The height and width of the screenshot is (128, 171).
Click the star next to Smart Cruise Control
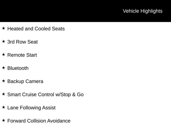[x=3, y=94]
